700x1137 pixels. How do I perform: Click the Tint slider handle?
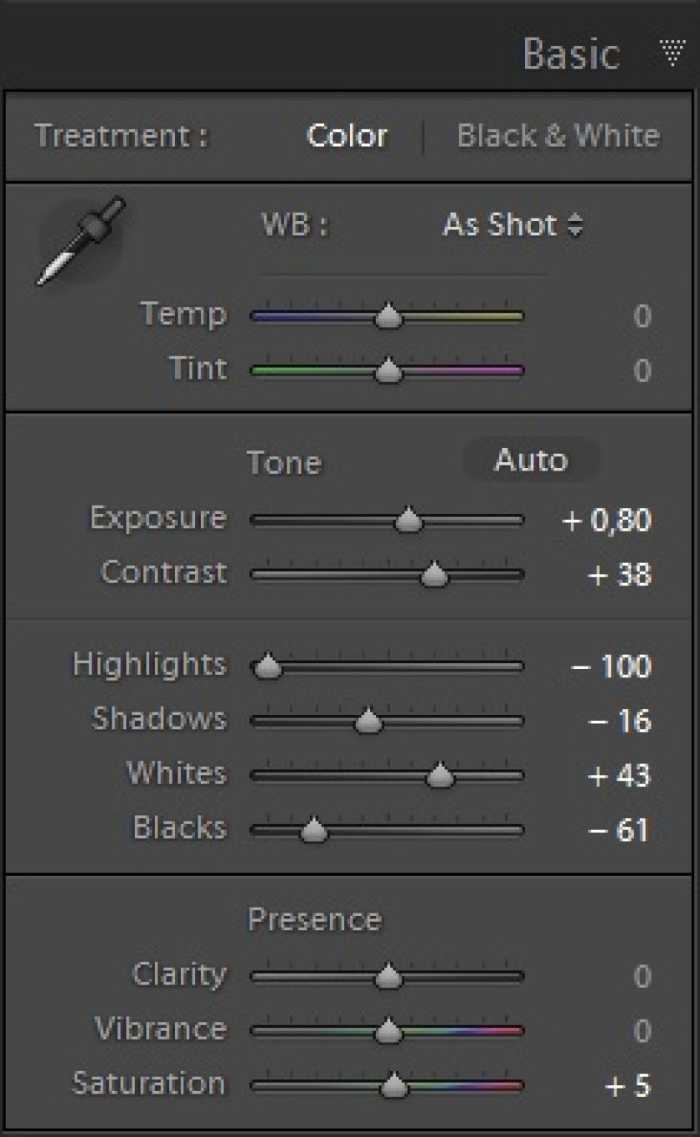[387, 371]
